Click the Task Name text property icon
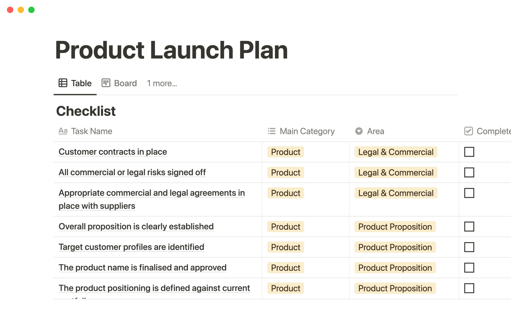This screenshot has width=511, height=319. tap(63, 131)
